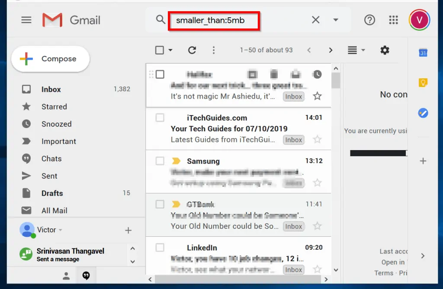Image resolution: width=443 pixels, height=289 pixels.
Task: Open the Settings gear
Action: pyautogui.click(x=385, y=50)
